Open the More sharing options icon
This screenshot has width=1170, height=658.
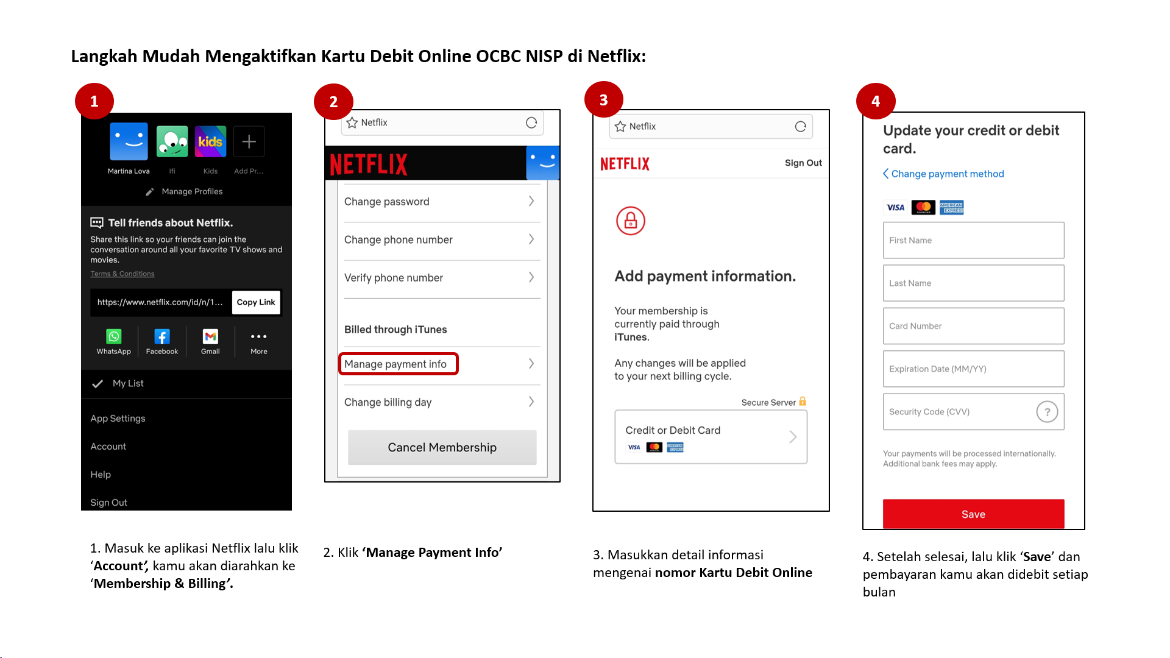click(258, 337)
